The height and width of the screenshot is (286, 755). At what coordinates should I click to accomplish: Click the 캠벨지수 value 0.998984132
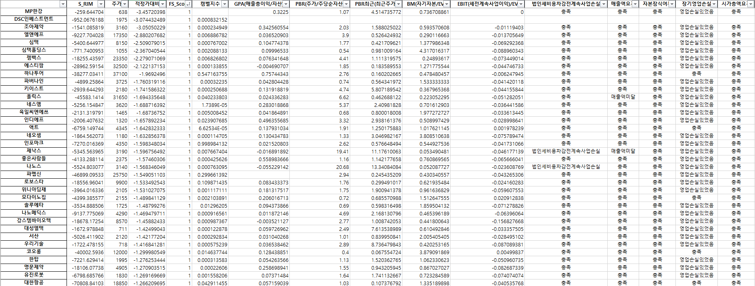pyautogui.click(x=210, y=144)
